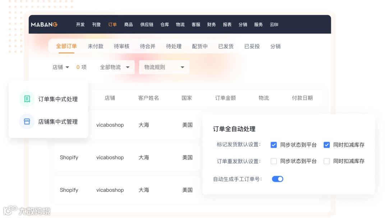Switch to the 待审核 tab
Screen dimensions: 388x218
click(x=121, y=46)
